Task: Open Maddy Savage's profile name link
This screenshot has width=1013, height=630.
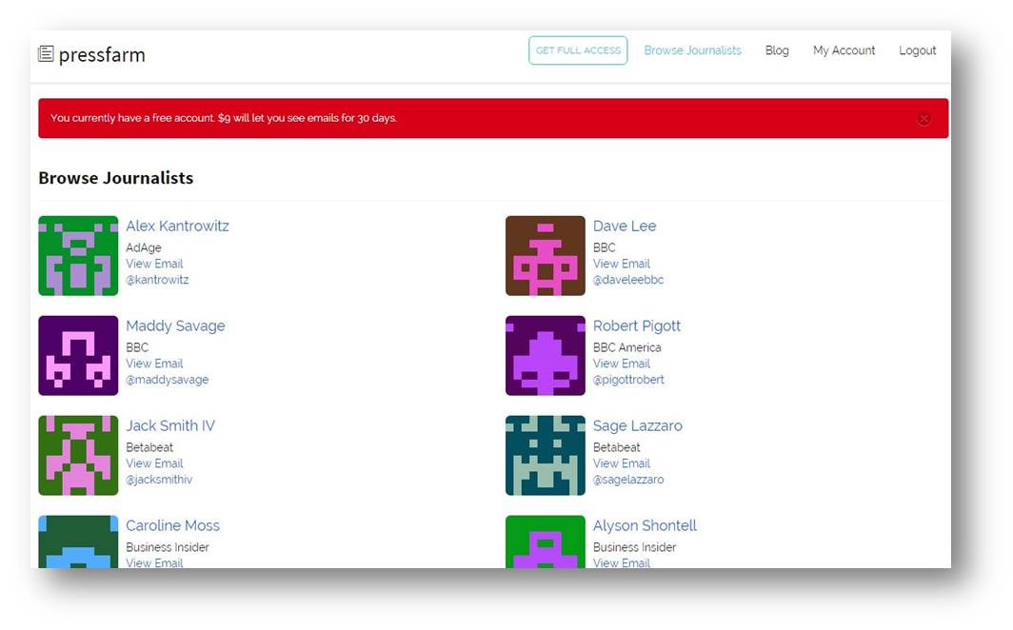Action: pos(175,325)
